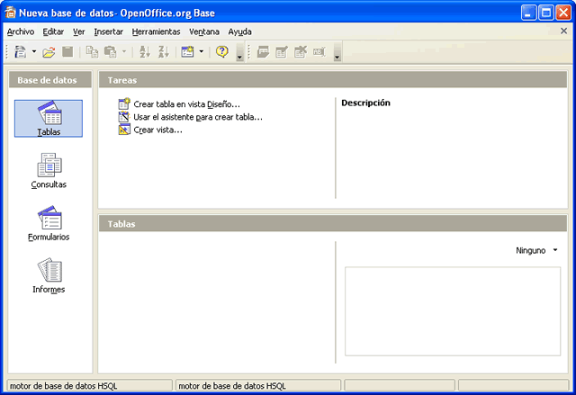
Task: Open the Editar menu
Action: pyautogui.click(x=53, y=31)
